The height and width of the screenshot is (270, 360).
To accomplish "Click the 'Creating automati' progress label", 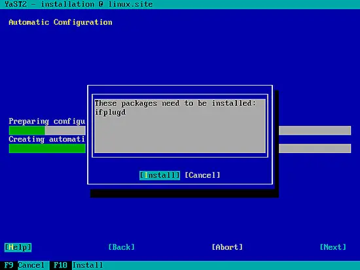I will coord(47,139).
